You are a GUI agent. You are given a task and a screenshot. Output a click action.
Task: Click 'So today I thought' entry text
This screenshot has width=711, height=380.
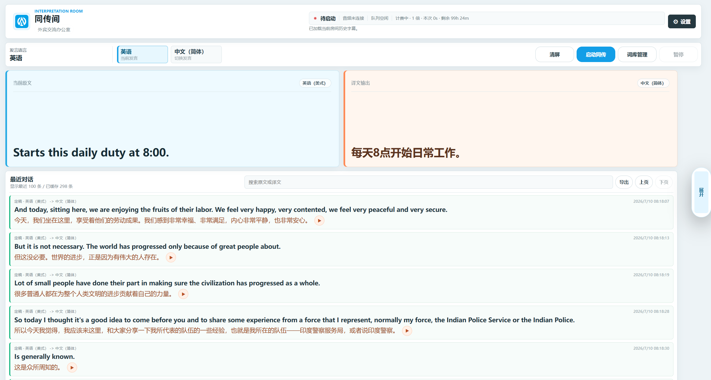(x=294, y=320)
